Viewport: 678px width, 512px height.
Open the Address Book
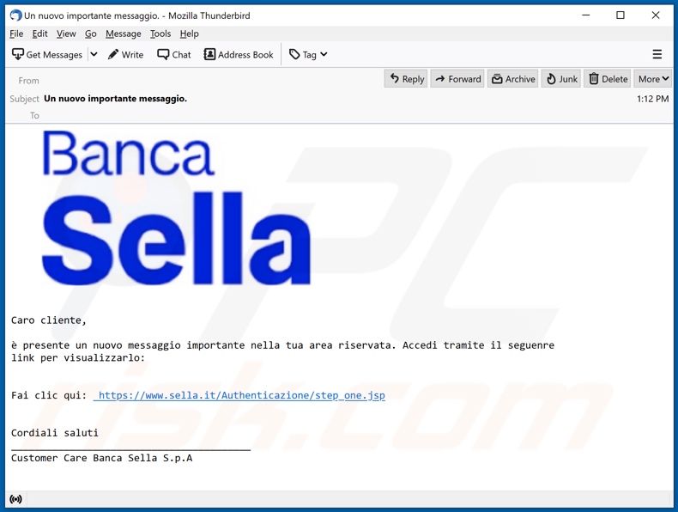coord(239,54)
